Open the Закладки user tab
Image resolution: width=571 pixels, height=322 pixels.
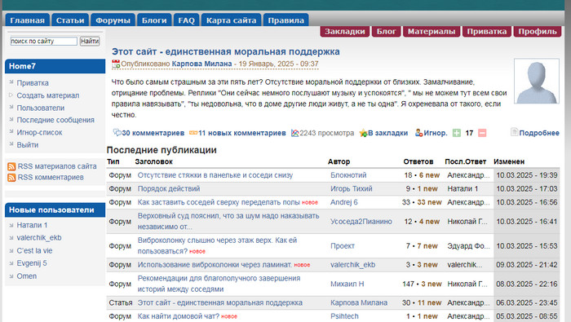click(x=345, y=31)
